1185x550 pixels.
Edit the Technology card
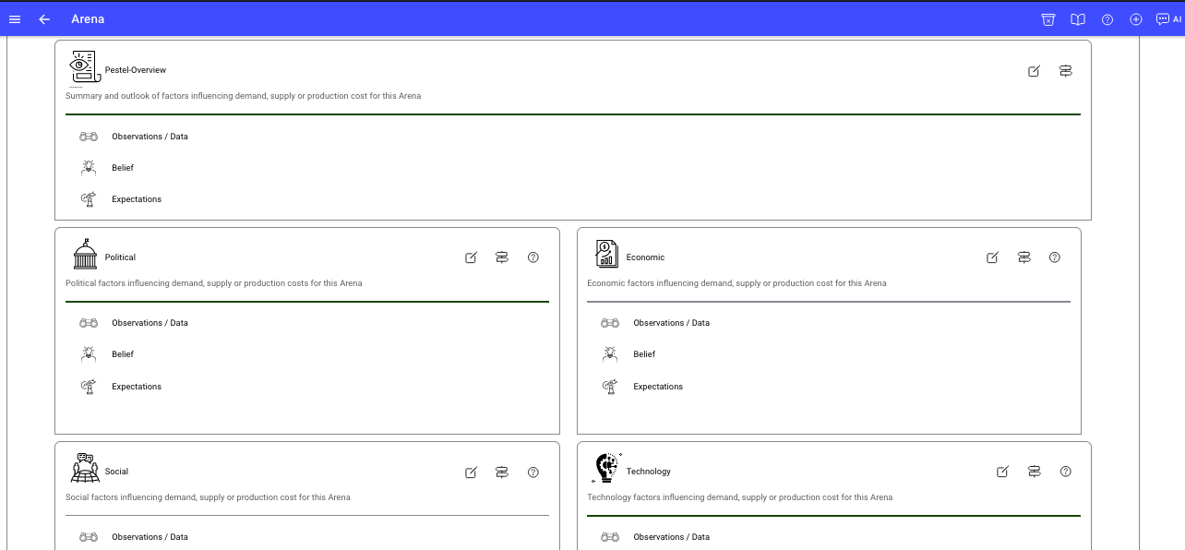pyautogui.click(x=1002, y=472)
